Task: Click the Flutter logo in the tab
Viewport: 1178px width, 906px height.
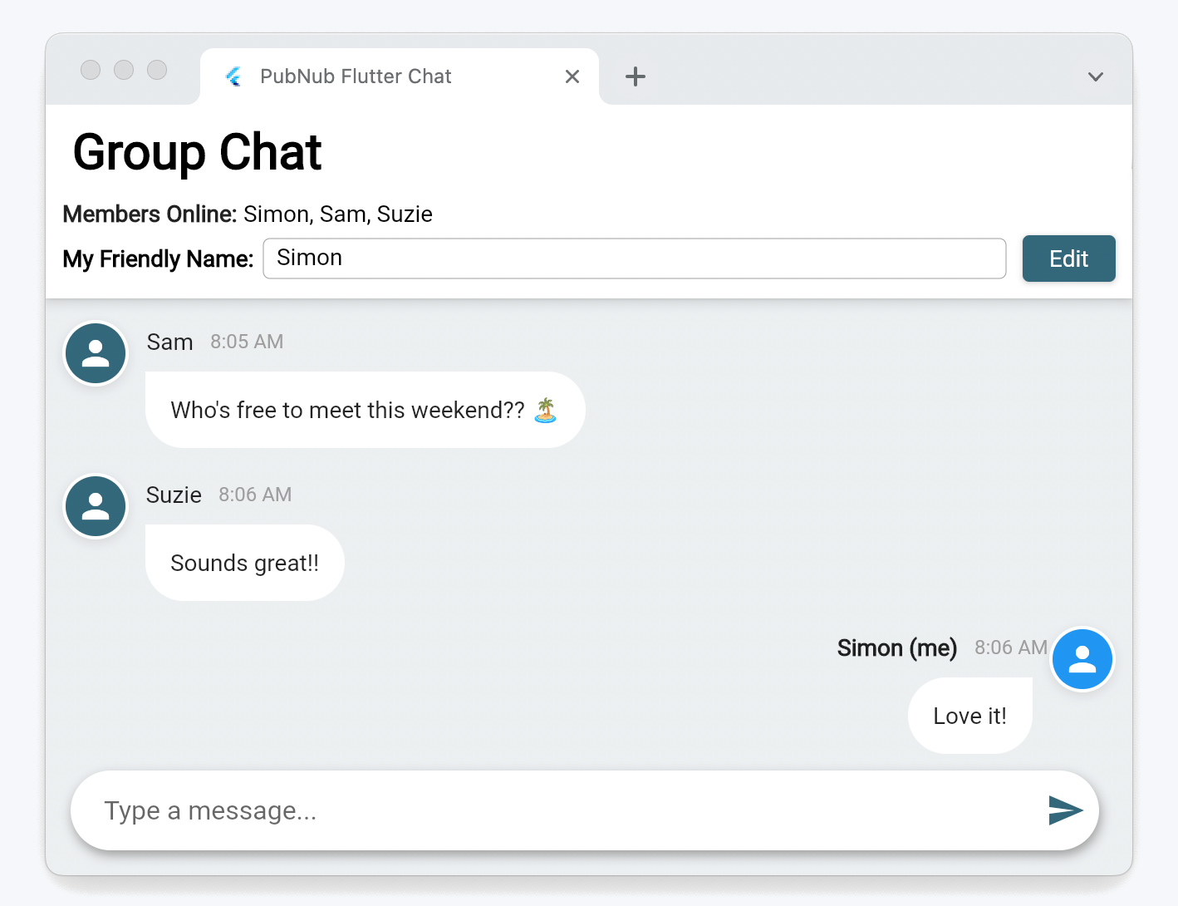Action: pyautogui.click(x=233, y=76)
